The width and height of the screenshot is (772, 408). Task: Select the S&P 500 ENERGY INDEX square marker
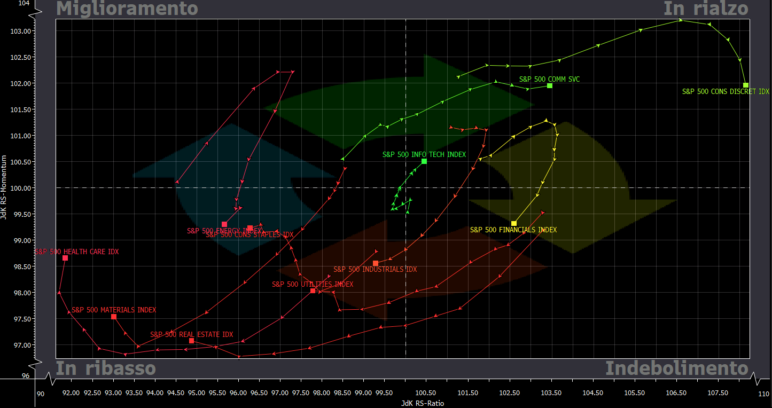(x=224, y=224)
